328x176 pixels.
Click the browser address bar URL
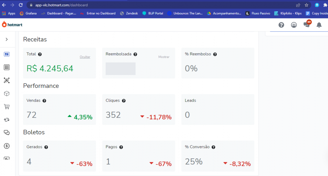coord(61,5)
